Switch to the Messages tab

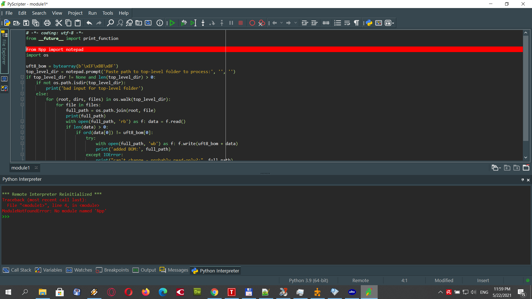click(x=174, y=270)
